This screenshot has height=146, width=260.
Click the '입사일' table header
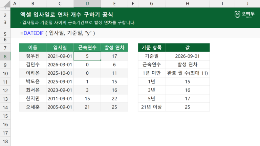[60, 48]
